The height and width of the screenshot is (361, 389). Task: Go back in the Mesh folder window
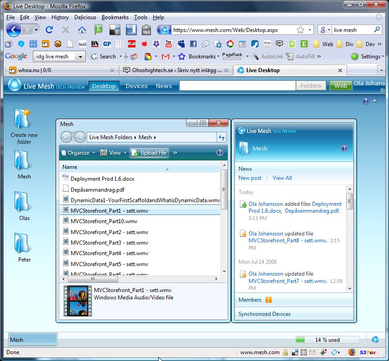click(x=67, y=137)
